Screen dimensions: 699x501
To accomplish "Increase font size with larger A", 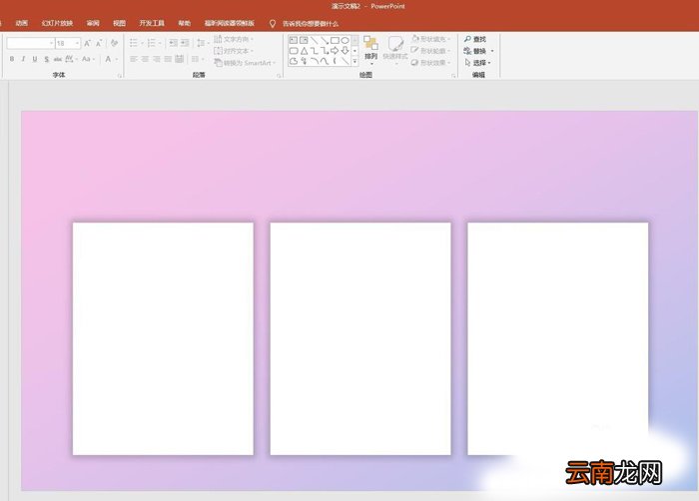I will click(x=88, y=43).
